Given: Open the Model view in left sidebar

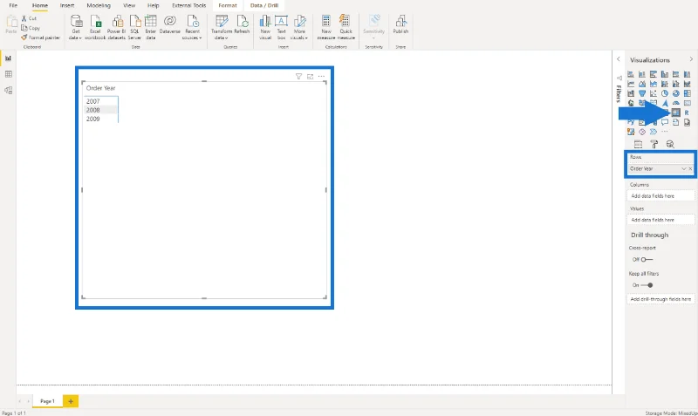Looking at the screenshot, I should coord(8,91).
